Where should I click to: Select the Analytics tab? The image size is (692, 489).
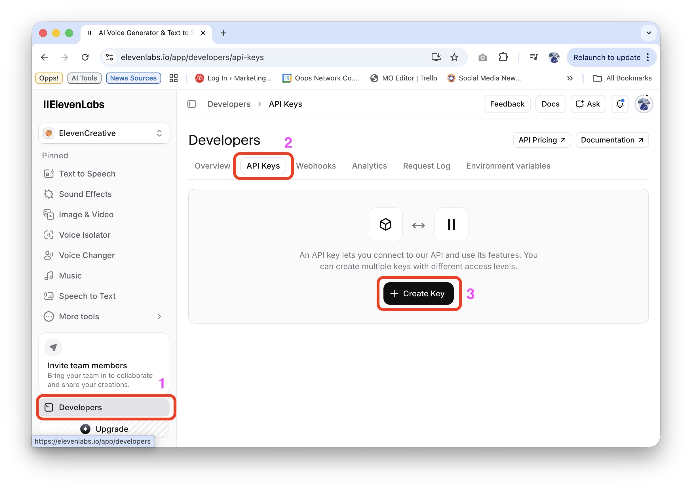[x=369, y=166]
